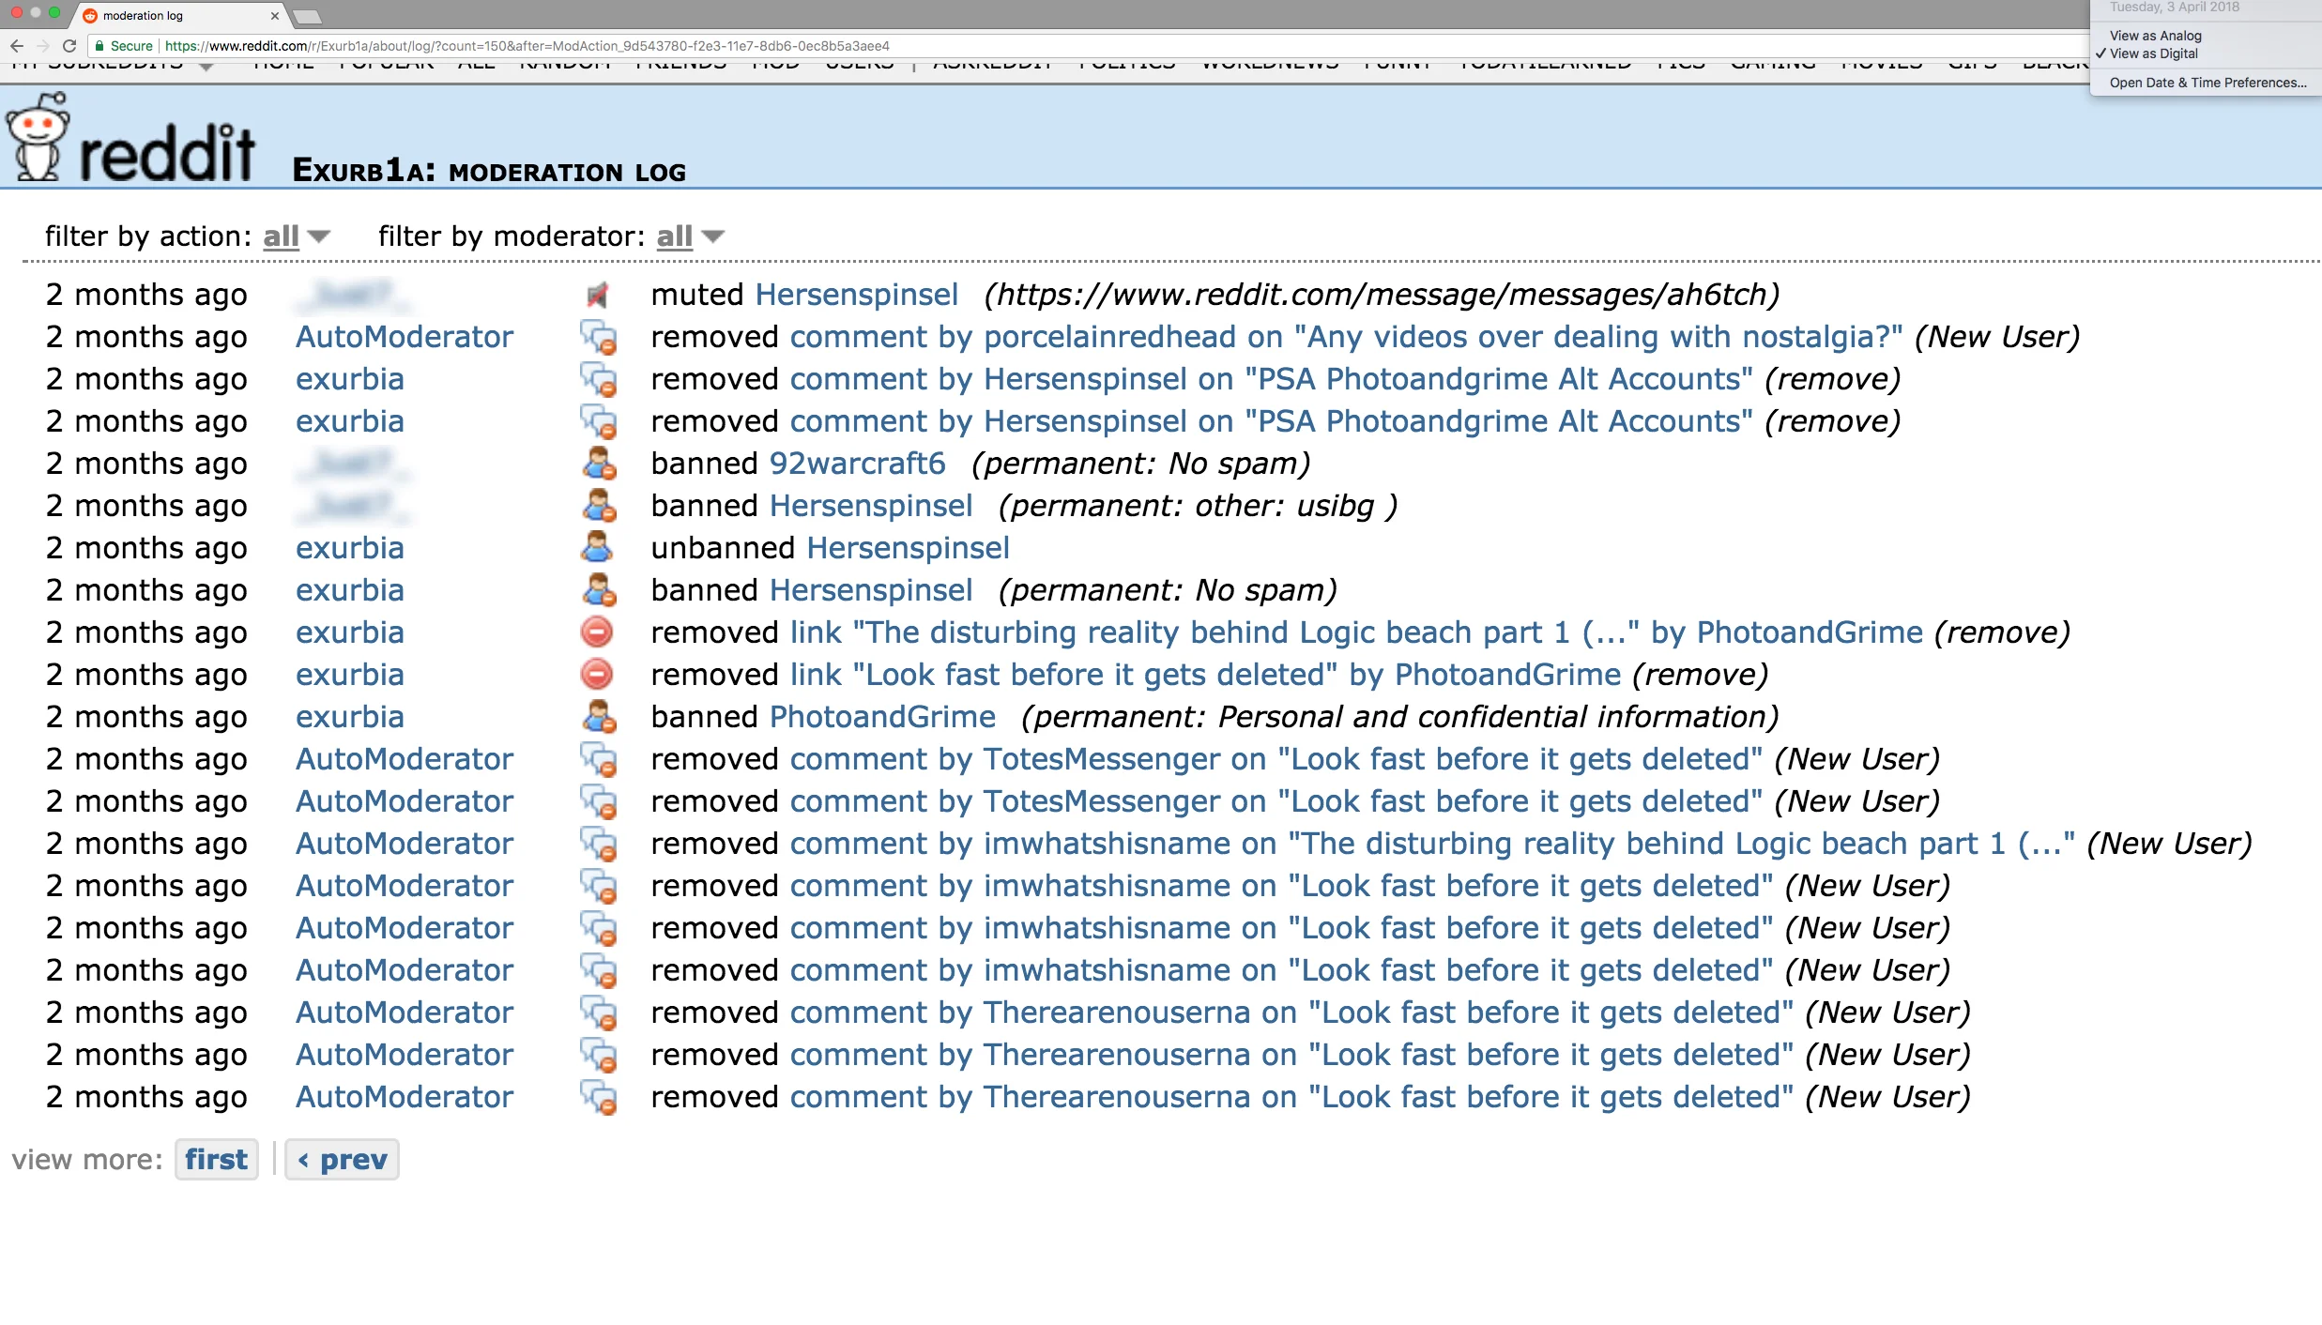
Task: Click the muted Hersenspinsel action icon
Action: coord(598,296)
